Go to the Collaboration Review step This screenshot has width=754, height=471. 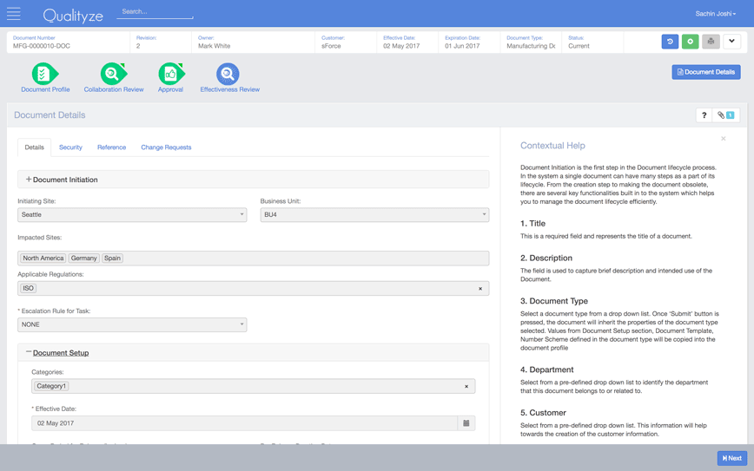[x=114, y=77]
